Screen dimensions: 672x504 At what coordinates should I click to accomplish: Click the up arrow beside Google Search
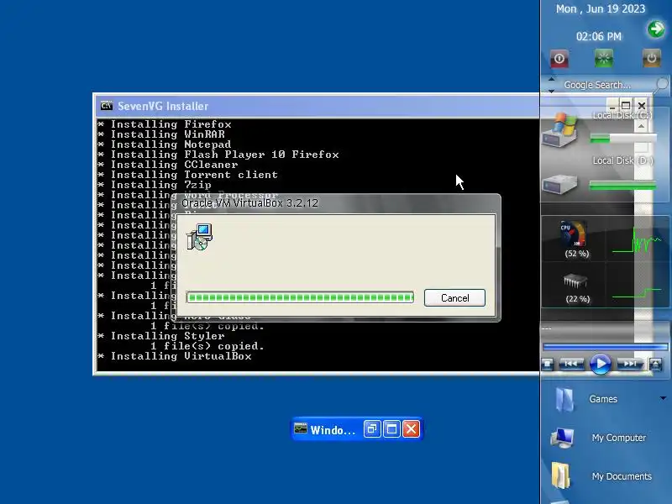click(552, 79)
